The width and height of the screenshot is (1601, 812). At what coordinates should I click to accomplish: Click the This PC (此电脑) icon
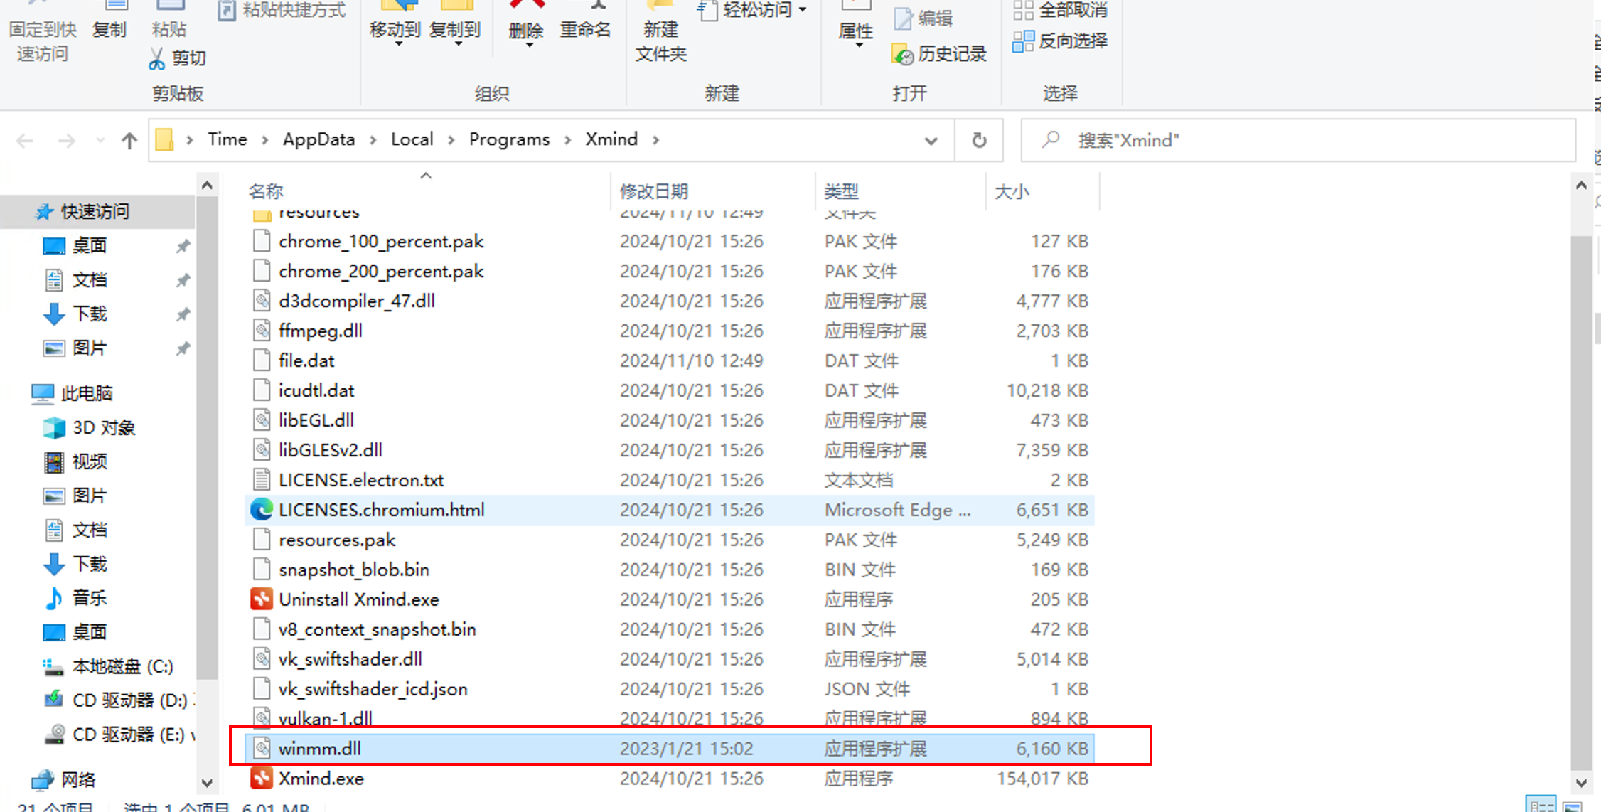pos(43,393)
